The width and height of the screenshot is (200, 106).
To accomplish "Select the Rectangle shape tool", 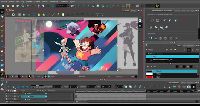I will click(x=2, y=45).
